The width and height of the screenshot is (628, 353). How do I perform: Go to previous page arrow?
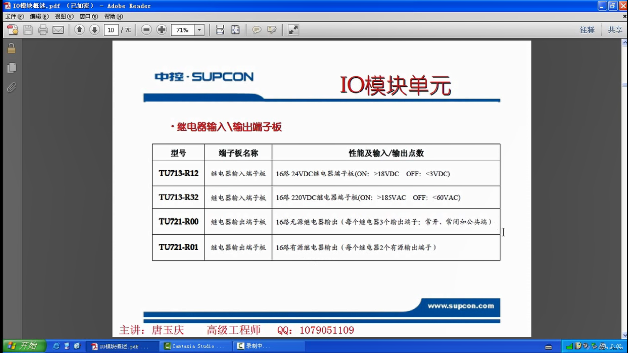coord(79,30)
